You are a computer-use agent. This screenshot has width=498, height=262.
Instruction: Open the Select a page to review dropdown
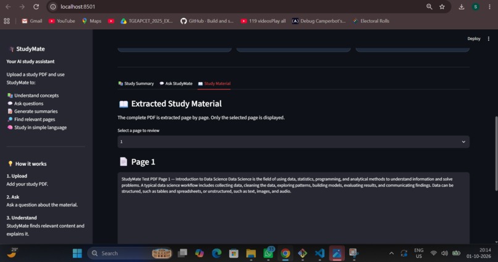click(x=293, y=142)
